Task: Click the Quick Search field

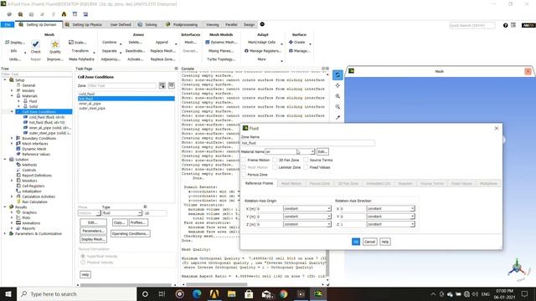Action: tap(472, 25)
